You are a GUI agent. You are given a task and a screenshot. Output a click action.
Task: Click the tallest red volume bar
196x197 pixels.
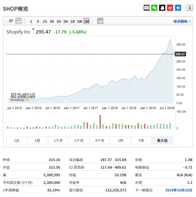100,122
